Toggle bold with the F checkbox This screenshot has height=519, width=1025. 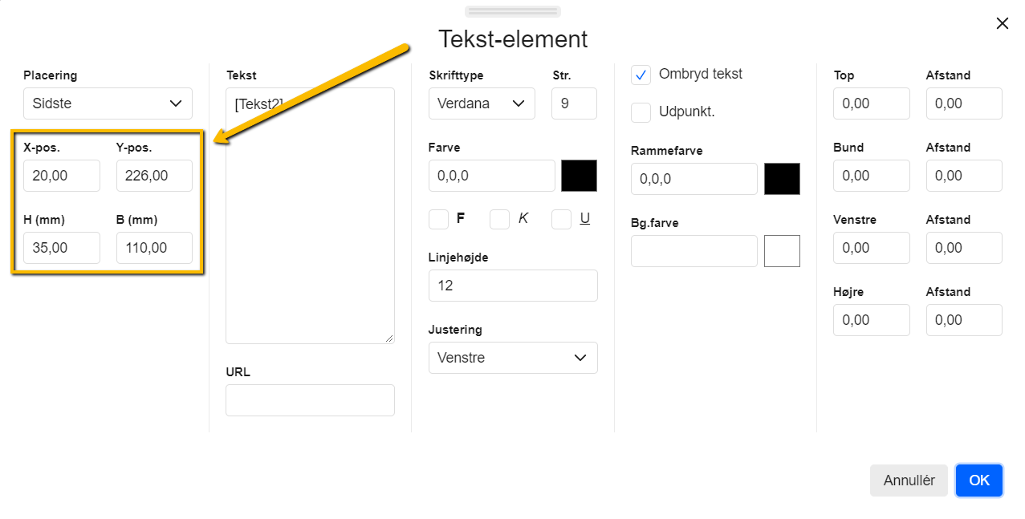[437, 218]
